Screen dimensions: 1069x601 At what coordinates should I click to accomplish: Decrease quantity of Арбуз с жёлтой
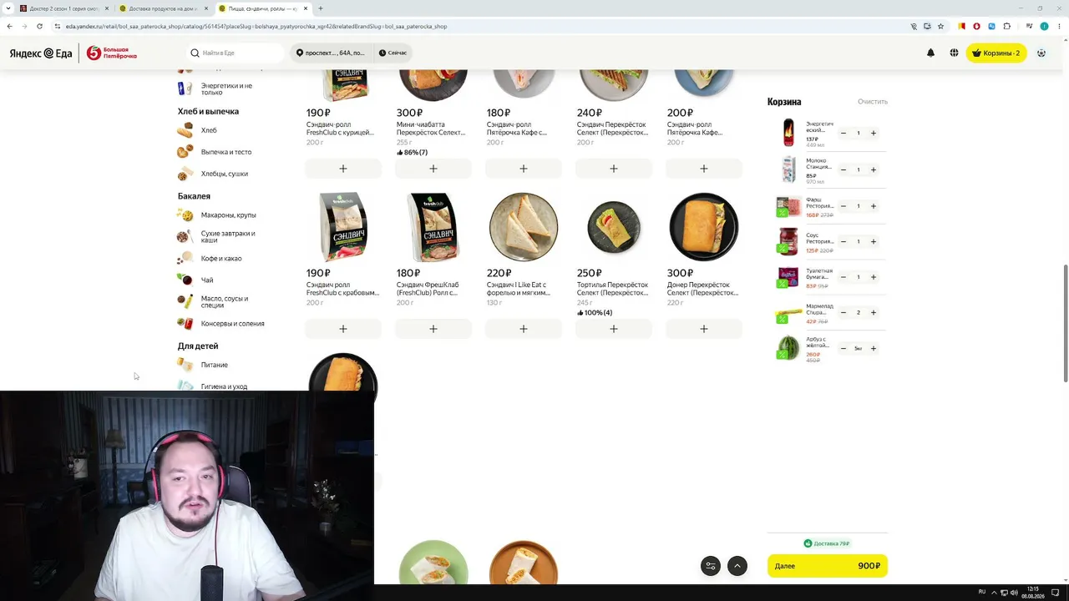(844, 348)
